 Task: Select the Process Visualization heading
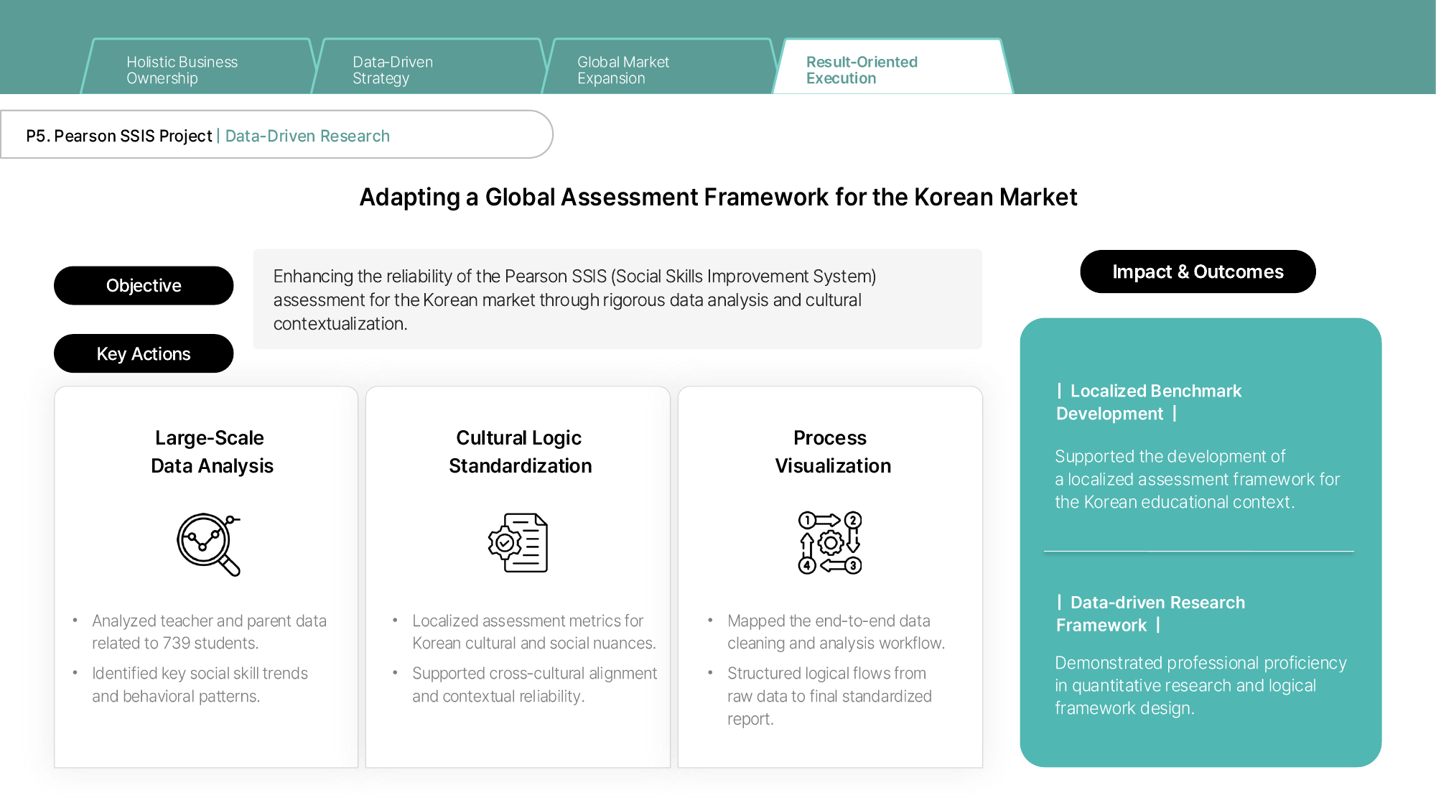832,452
